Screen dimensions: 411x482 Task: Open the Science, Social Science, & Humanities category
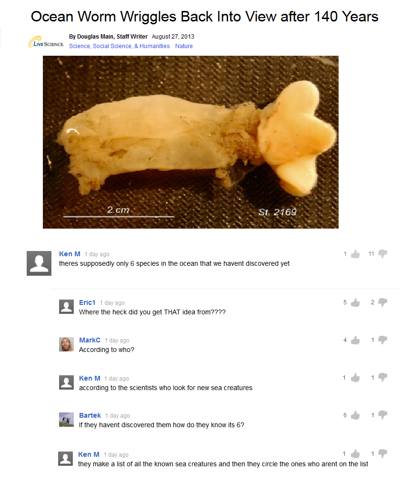[x=119, y=46]
